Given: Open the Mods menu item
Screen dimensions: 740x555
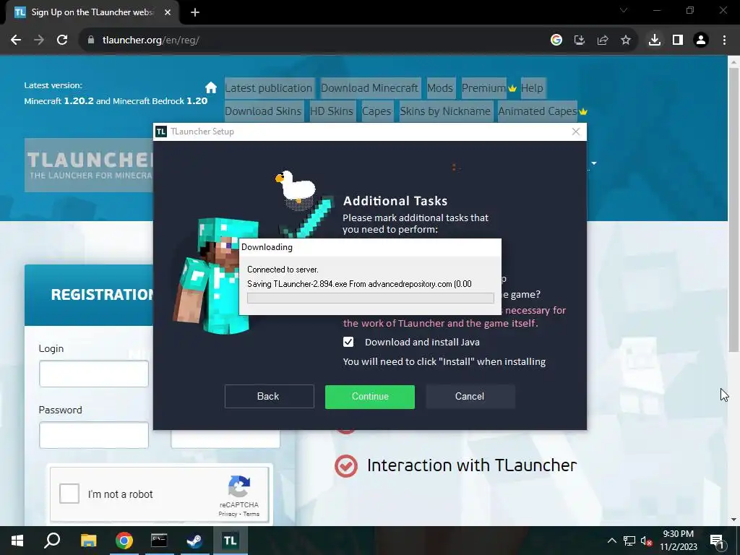Looking at the screenshot, I should (440, 88).
